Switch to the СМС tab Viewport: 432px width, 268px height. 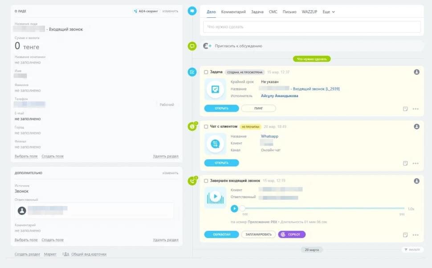click(x=273, y=12)
